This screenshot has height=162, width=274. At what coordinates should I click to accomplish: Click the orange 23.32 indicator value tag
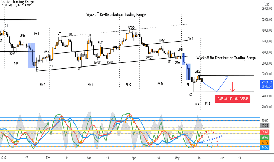[x=267, y=142]
